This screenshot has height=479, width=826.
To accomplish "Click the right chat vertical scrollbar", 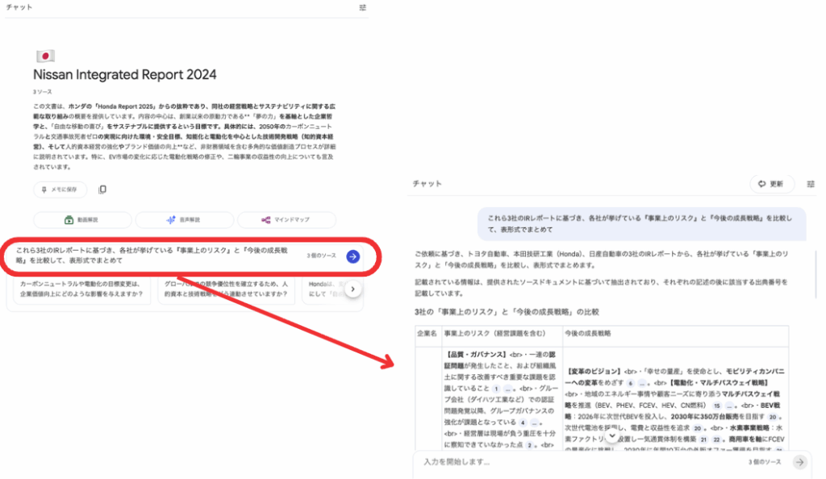I will pos(816,274).
